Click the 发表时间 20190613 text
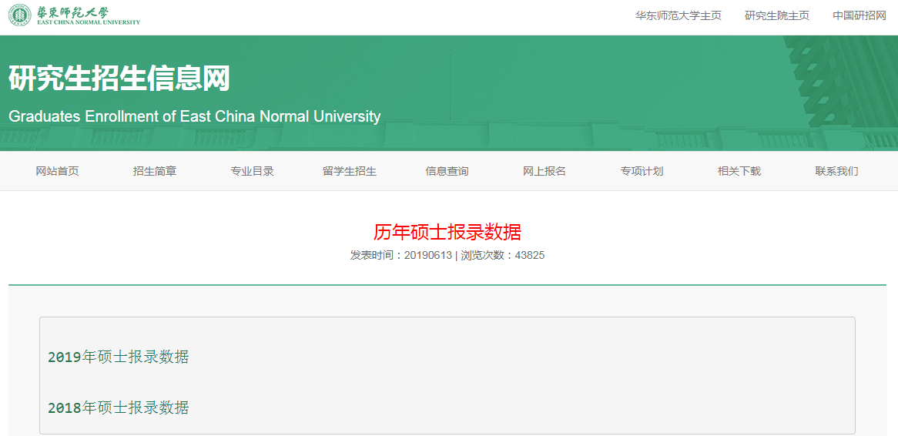The width and height of the screenshot is (898, 436). click(400, 255)
